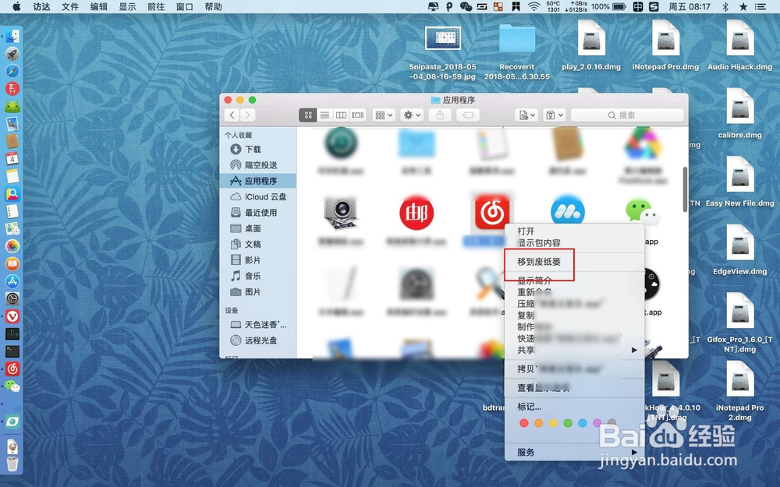Expand the 共享 submenu arrow

click(634, 350)
